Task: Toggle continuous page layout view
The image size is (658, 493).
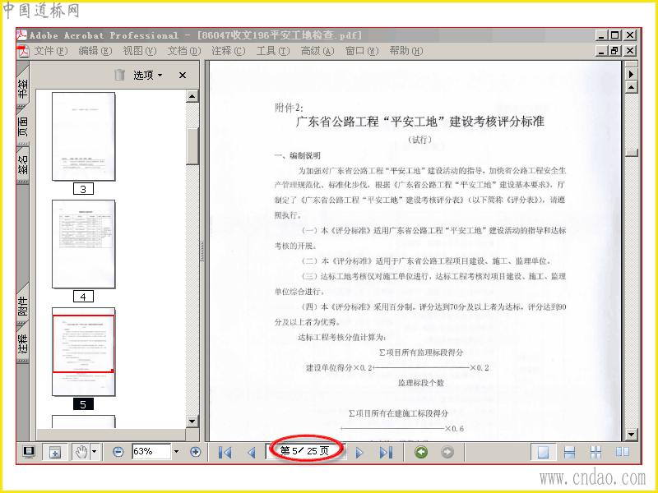Action: [x=569, y=452]
